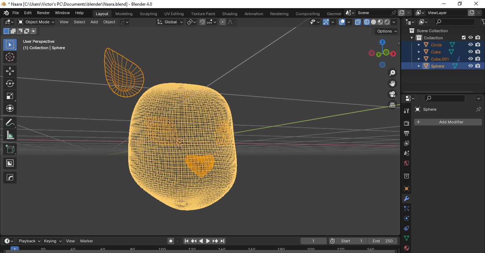Open the Object properties tab

click(407, 189)
